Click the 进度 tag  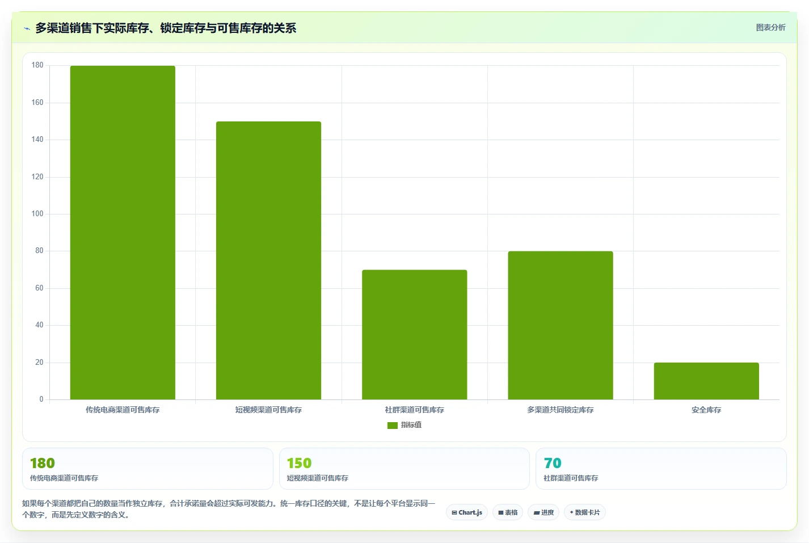(543, 512)
